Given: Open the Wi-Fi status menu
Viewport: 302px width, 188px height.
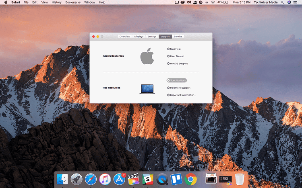Looking at the screenshot, I should pos(213,2).
